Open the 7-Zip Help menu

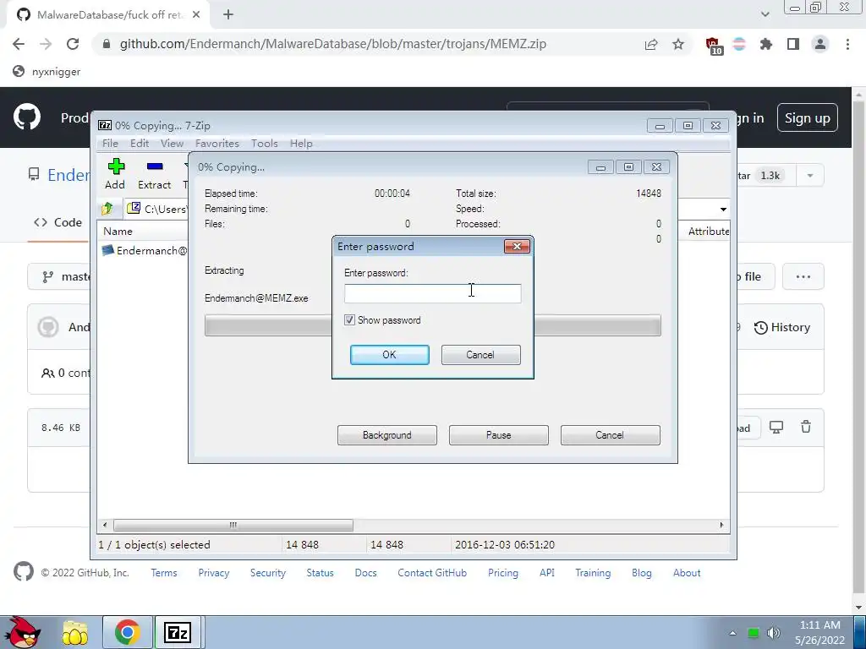301,143
